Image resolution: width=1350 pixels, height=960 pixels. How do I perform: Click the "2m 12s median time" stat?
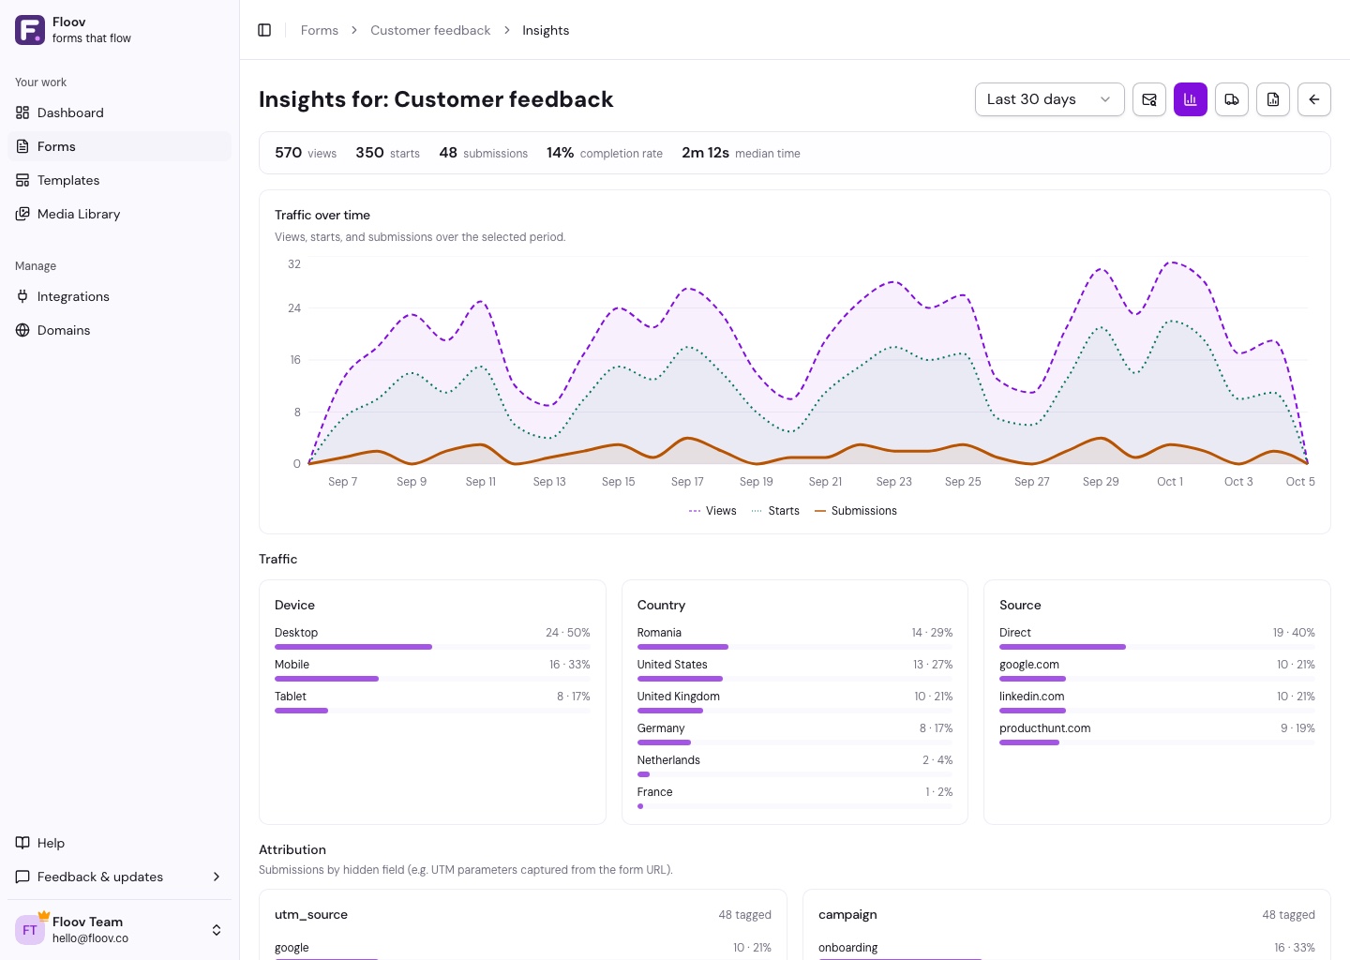pyautogui.click(x=741, y=153)
